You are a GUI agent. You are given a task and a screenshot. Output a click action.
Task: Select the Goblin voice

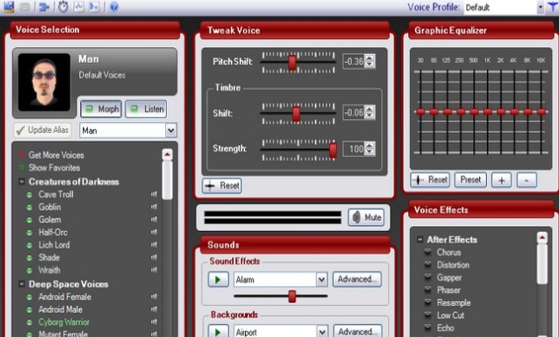click(49, 207)
